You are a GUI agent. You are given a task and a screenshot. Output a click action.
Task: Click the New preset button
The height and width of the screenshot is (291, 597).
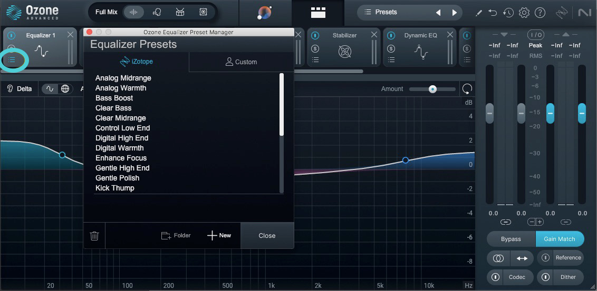tap(219, 236)
